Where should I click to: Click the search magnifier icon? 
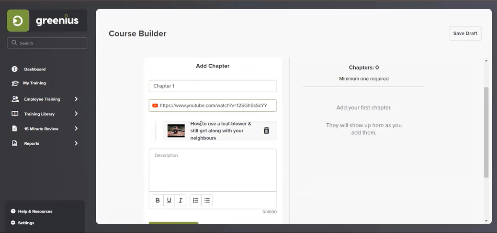click(x=14, y=43)
